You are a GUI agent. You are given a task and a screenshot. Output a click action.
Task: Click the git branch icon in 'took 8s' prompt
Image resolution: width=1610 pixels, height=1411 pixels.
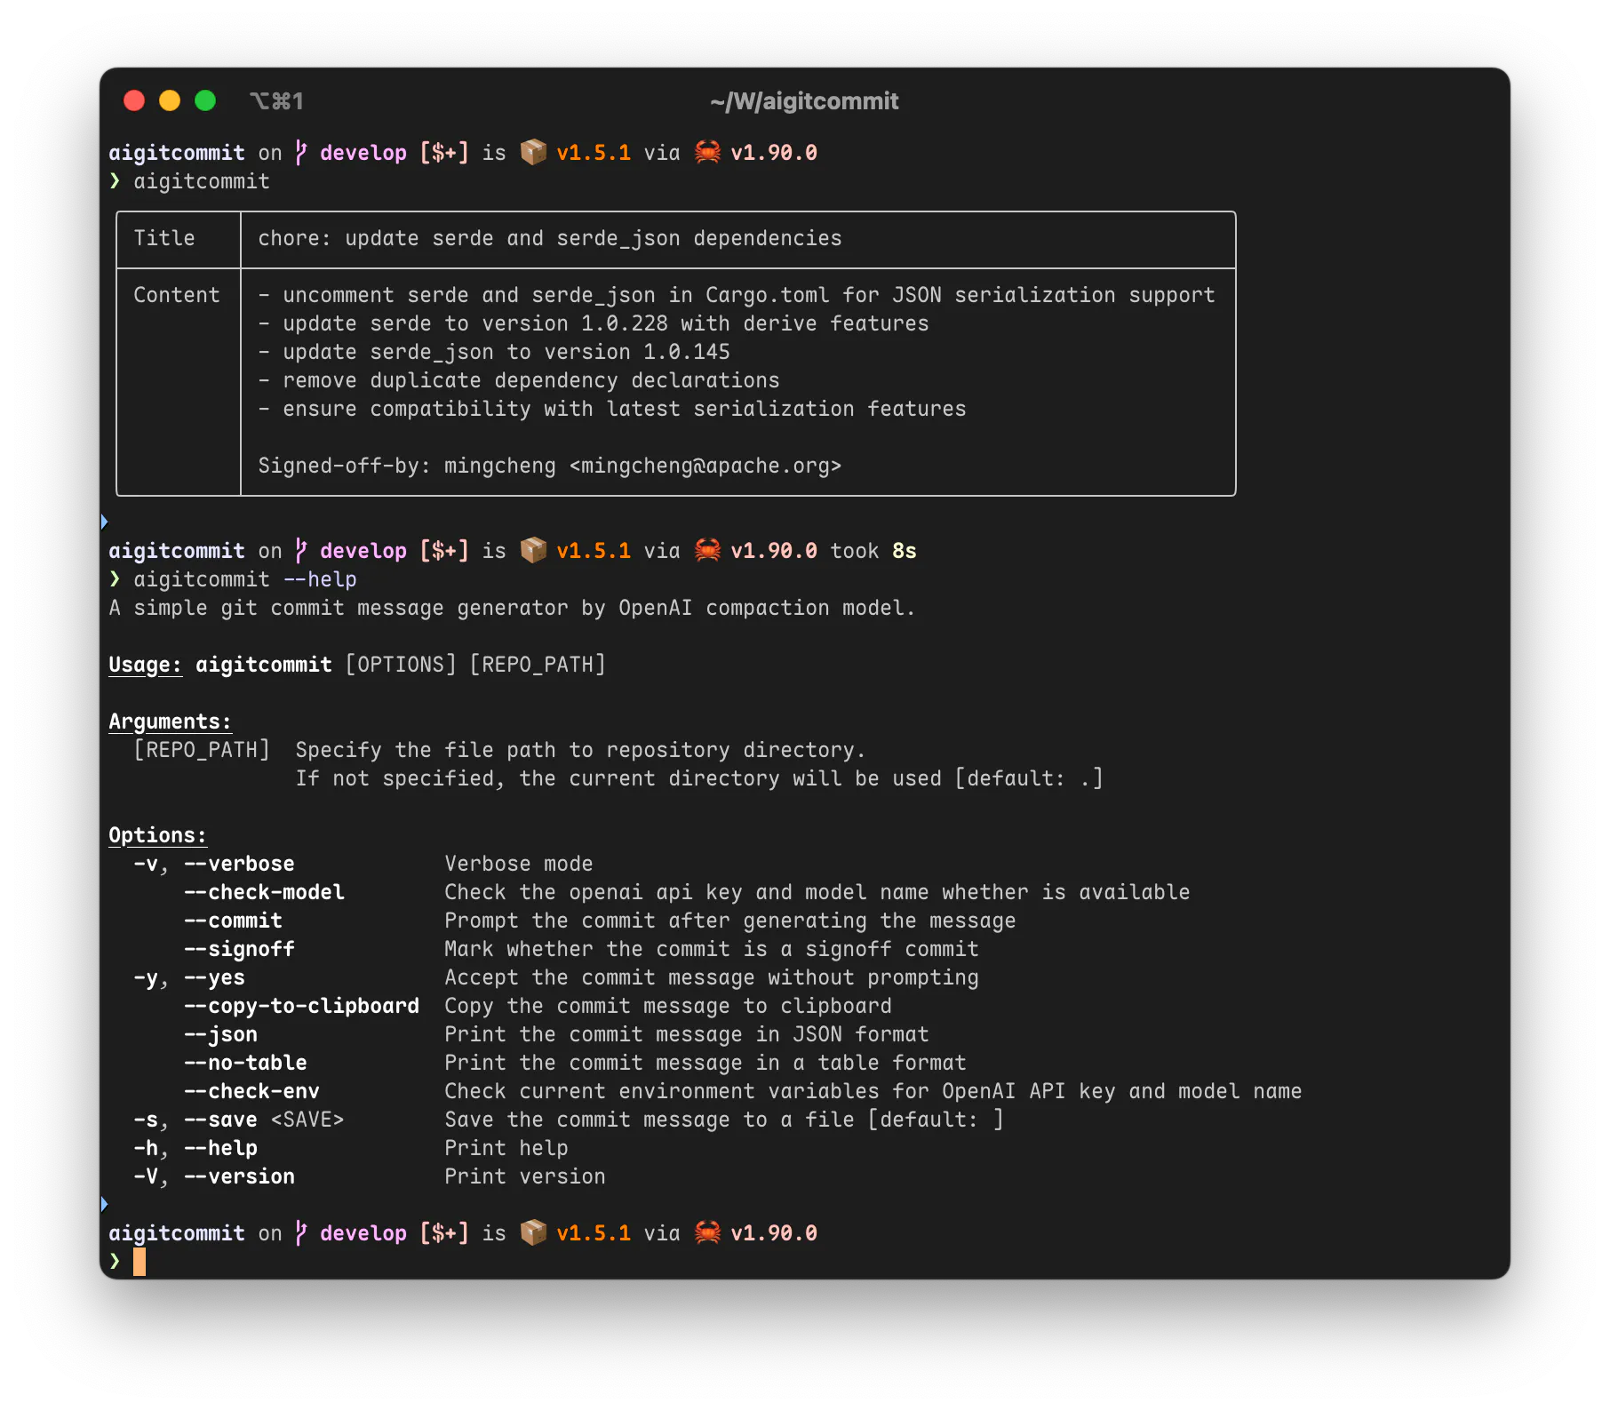(301, 551)
